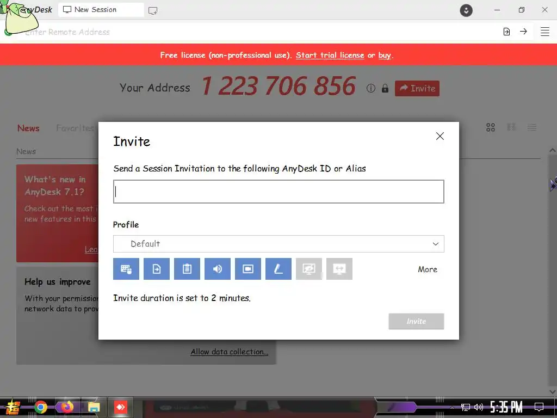Open Firefox from the taskbar
This screenshot has width=557, height=418.
pos(67,407)
